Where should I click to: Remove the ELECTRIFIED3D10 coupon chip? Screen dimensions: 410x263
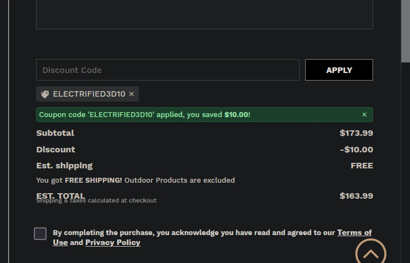pos(131,94)
